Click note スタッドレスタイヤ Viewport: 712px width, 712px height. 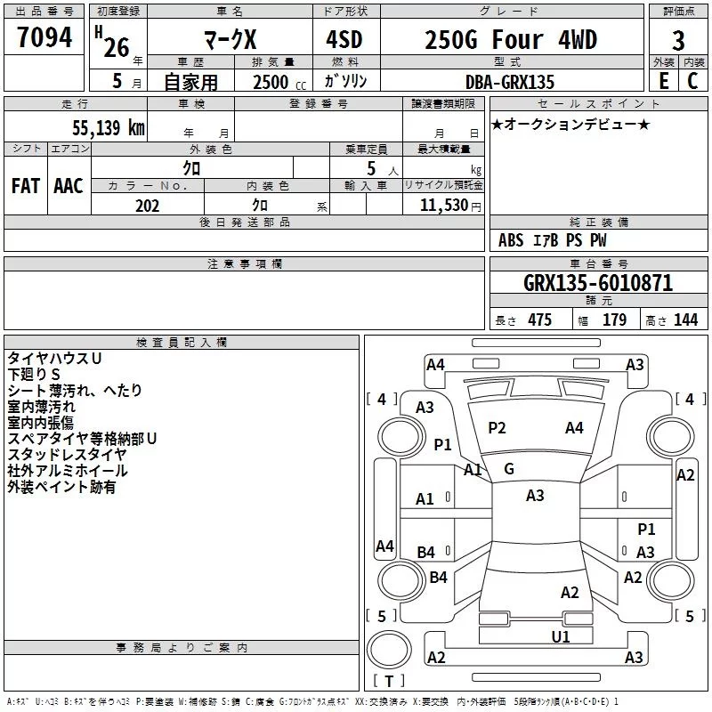click(x=68, y=455)
